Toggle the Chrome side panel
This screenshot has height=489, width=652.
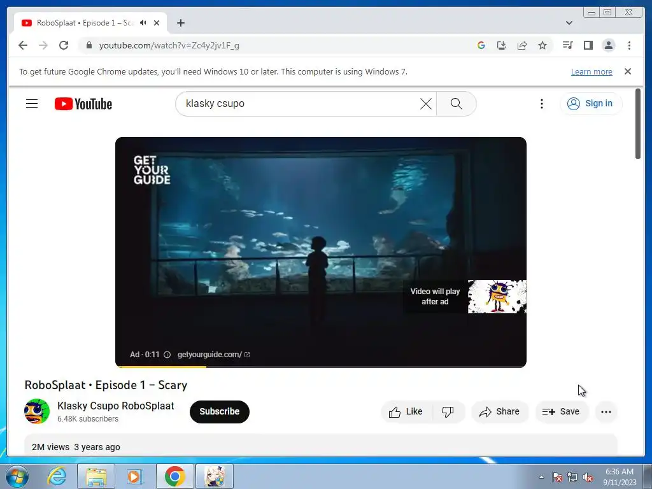588,45
